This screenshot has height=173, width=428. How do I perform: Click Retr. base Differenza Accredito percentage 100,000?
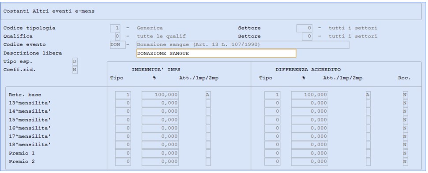point(310,95)
